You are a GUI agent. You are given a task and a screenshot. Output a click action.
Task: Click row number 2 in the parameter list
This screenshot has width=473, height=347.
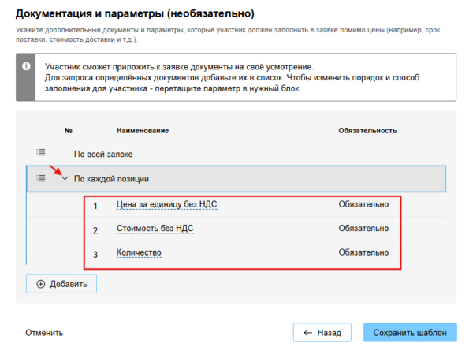click(x=95, y=229)
